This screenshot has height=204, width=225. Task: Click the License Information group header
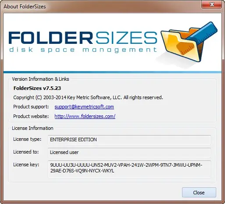[32, 128]
